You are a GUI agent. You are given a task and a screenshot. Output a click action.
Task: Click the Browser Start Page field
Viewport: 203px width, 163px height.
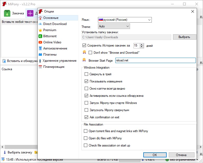tap(156, 60)
